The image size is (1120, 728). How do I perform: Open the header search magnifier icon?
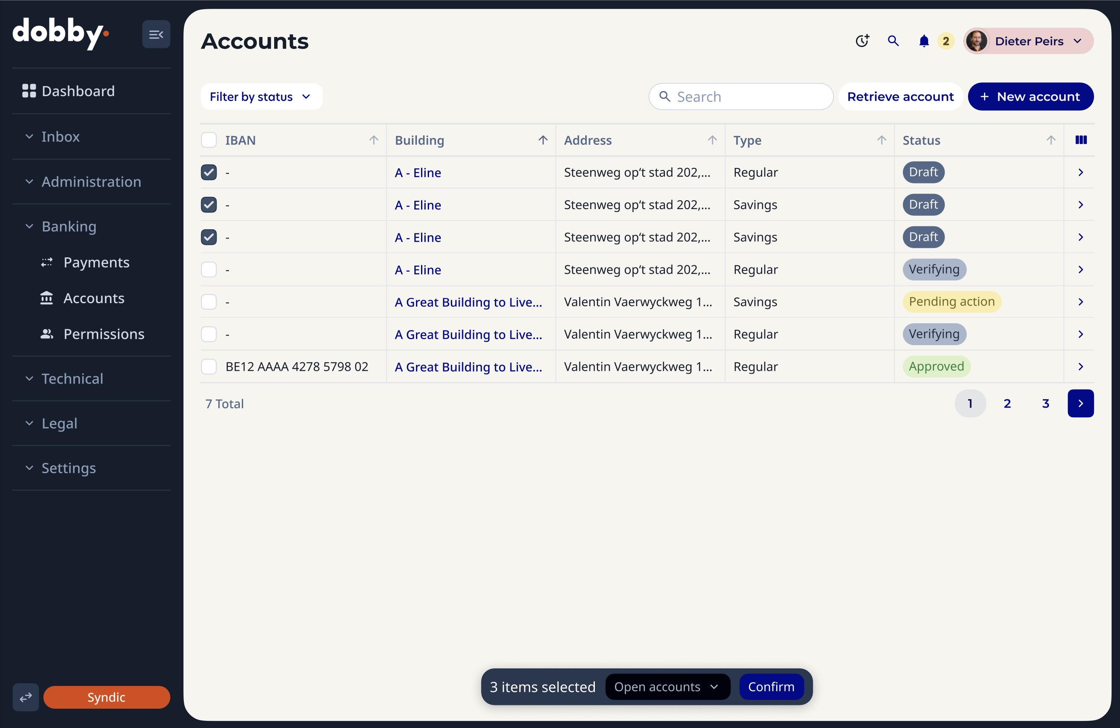click(x=893, y=41)
